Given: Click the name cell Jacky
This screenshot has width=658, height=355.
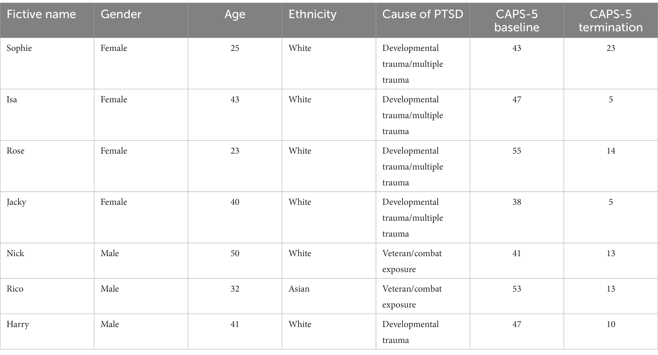Looking at the screenshot, I should click(16, 202).
